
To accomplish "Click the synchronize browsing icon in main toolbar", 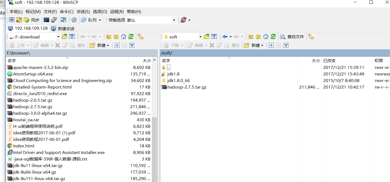I will (19, 20).
